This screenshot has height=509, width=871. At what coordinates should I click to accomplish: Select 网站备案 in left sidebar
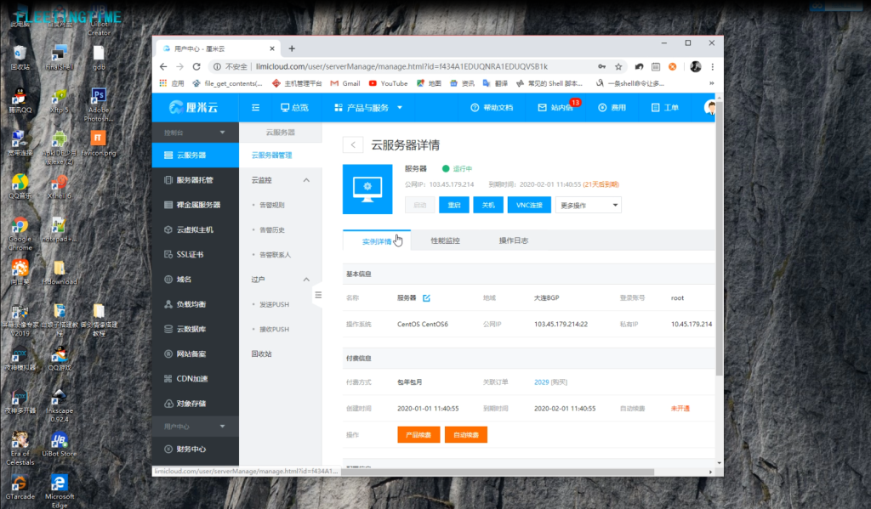click(x=196, y=353)
